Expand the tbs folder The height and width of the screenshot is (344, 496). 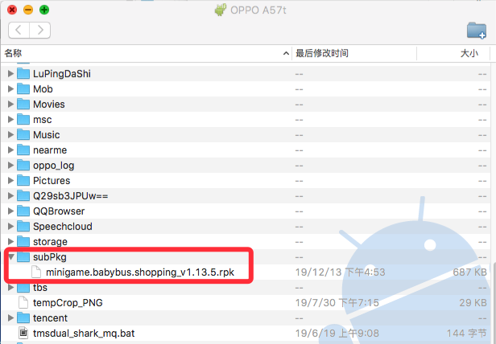(10, 288)
